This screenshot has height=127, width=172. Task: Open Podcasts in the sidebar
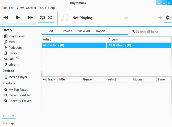(x=13, y=48)
